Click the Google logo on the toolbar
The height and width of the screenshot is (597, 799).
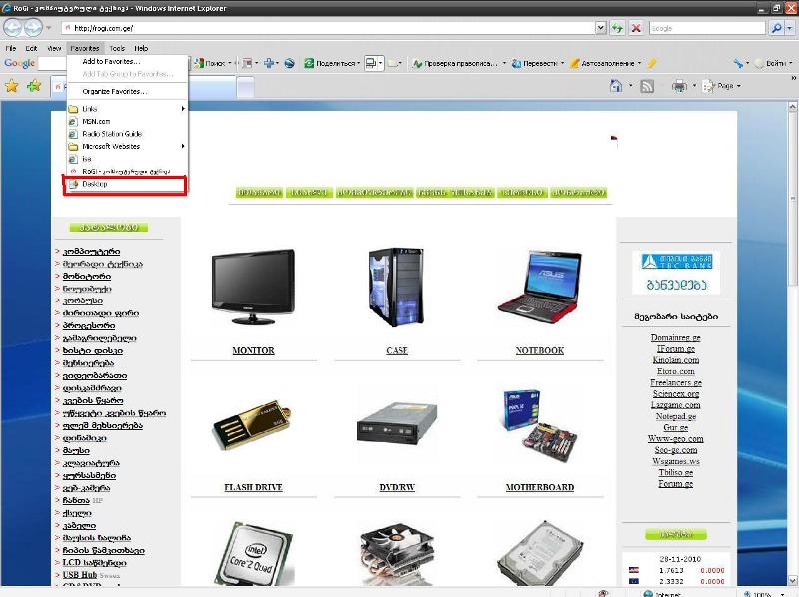(19, 63)
